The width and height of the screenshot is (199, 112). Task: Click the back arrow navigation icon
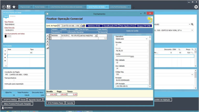[4, 7]
